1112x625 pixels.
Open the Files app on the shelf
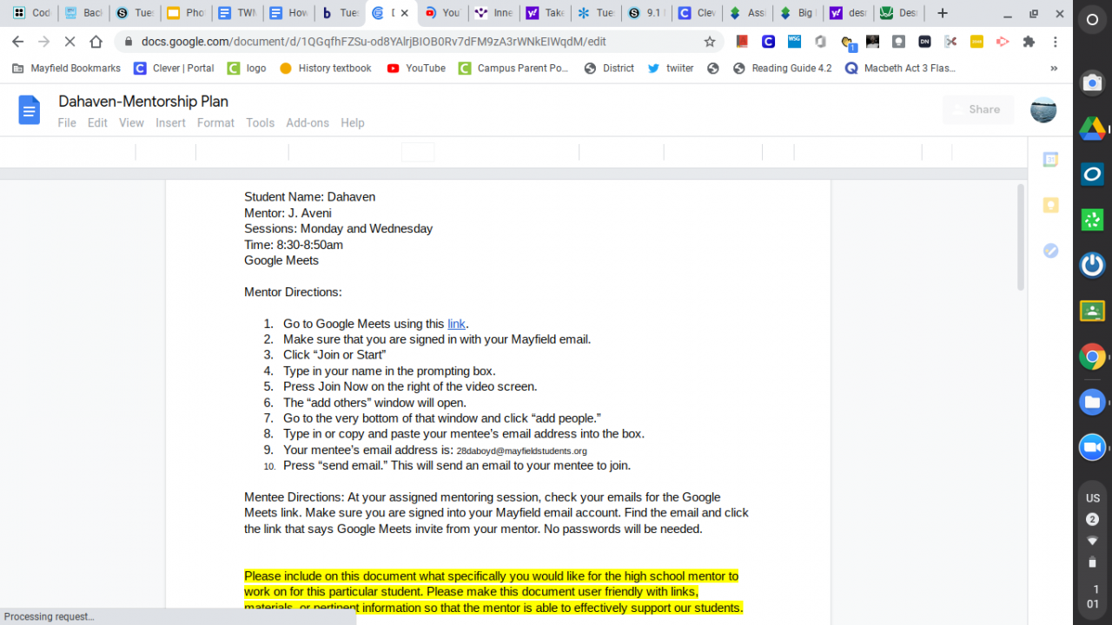[x=1092, y=402]
